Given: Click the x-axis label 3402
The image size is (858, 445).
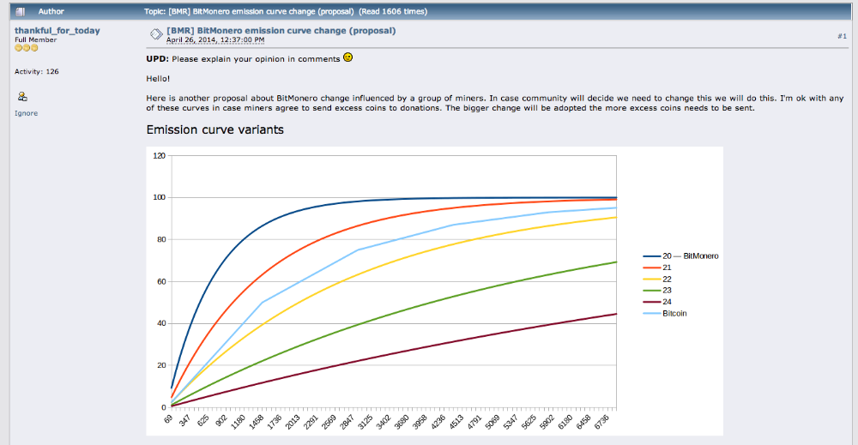Looking at the screenshot, I should (384, 422).
